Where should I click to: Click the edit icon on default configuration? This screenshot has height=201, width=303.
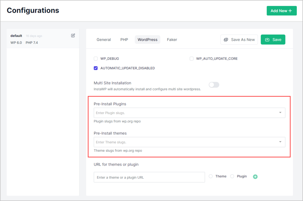[73, 36]
